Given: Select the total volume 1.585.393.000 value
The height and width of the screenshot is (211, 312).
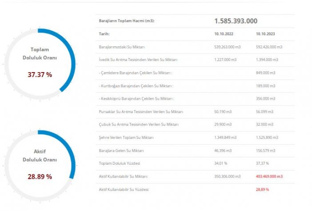Looking at the screenshot, I should coord(236,21).
